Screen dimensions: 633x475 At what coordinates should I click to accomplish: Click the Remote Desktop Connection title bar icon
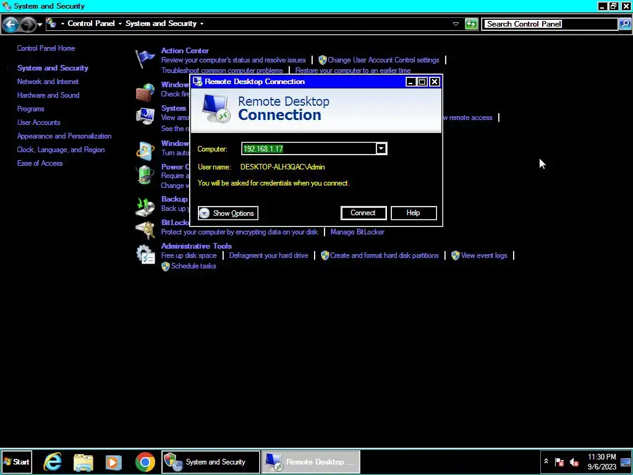point(197,82)
